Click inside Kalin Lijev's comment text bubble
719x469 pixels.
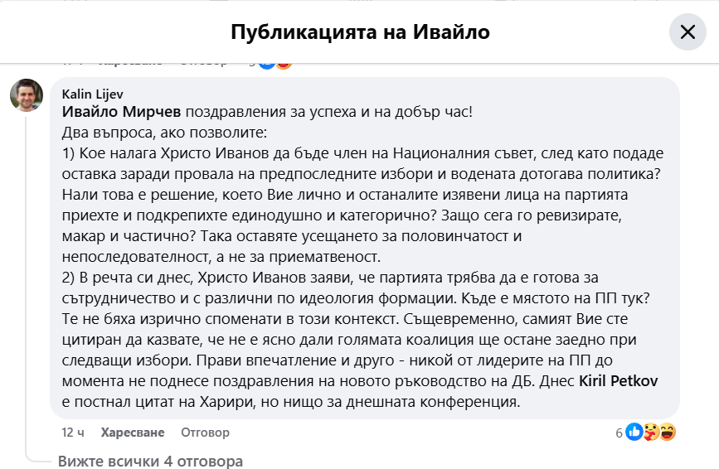pyautogui.click(x=365, y=249)
